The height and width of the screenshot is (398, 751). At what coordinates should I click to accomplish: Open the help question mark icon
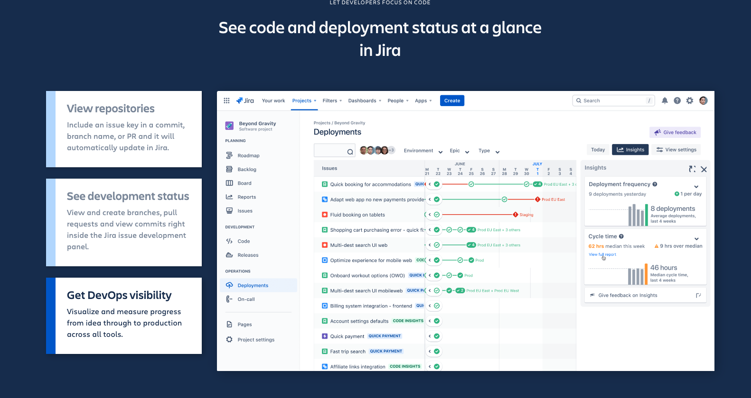(x=677, y=100)
